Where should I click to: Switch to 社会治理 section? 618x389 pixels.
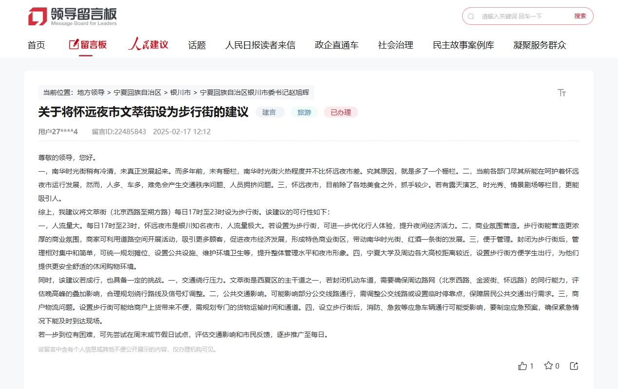tap(395, 45)
